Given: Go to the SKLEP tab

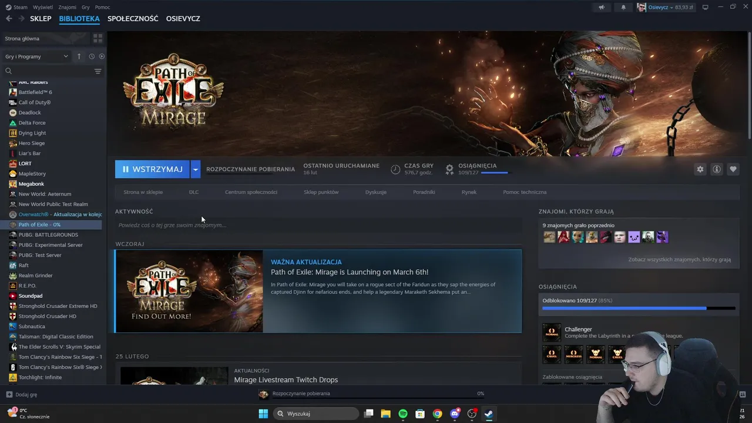Looking at the screenshot, I should tap(41, 19).
